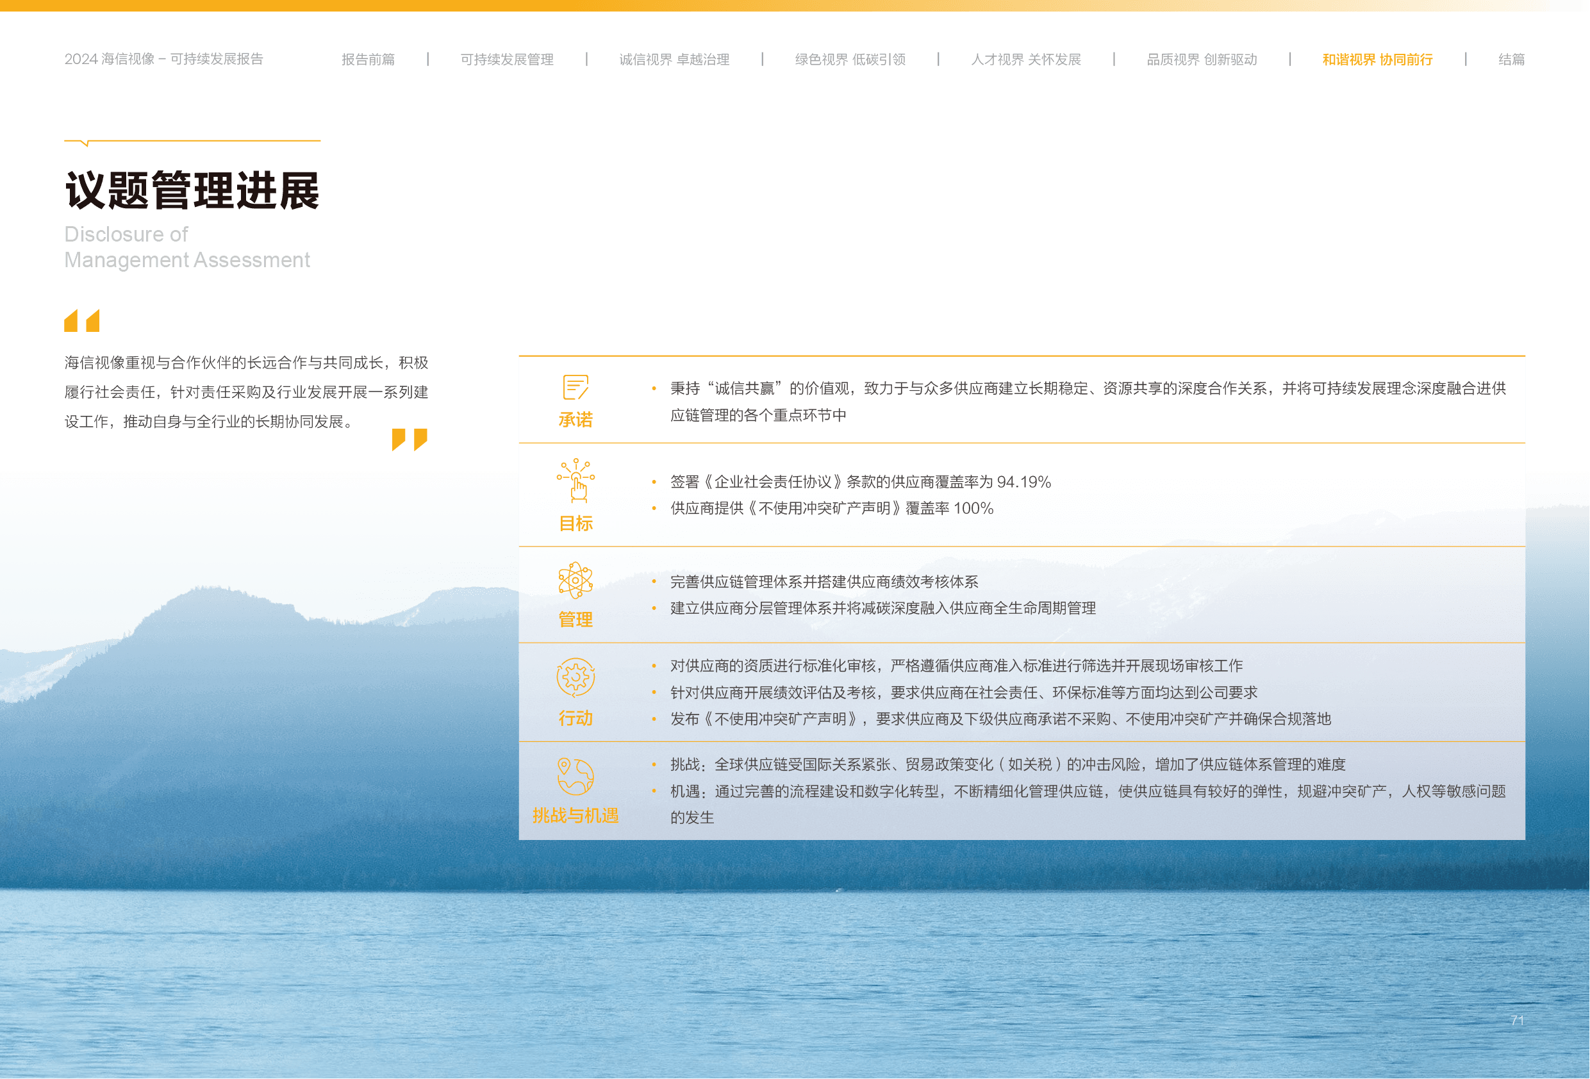1590x1079 pixels.
Task: Click the 议题管理进展 heading
Action: point(192,190)
